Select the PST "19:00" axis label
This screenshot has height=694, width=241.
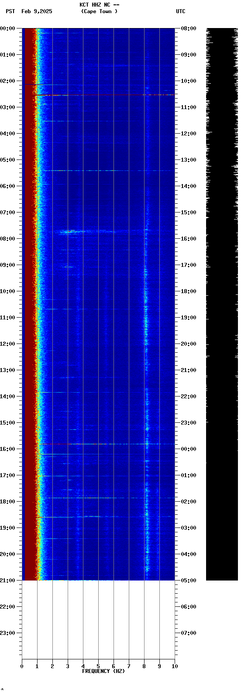(8, 528)
